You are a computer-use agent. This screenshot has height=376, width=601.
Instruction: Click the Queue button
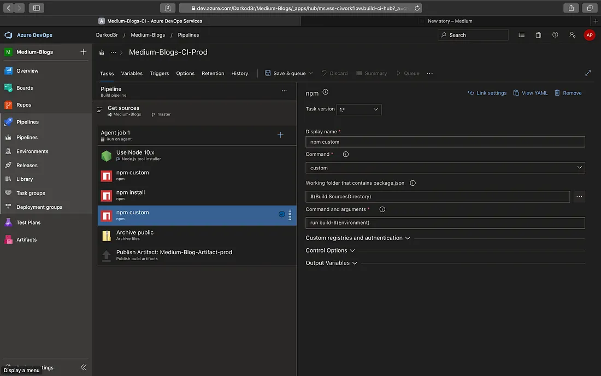408,73
